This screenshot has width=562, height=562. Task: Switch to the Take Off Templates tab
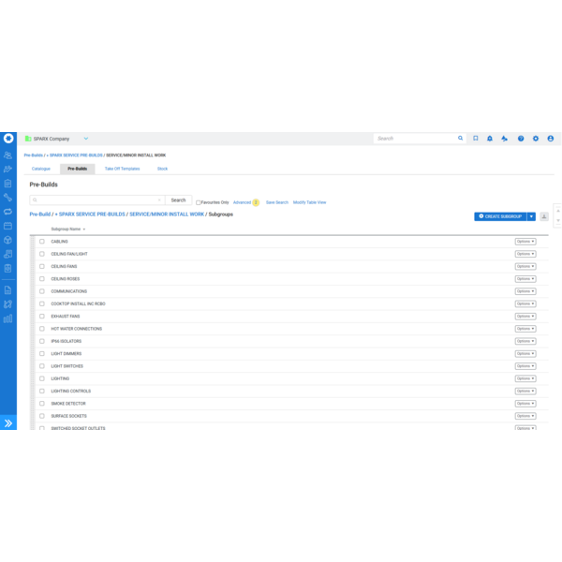(x=122, y=169)
